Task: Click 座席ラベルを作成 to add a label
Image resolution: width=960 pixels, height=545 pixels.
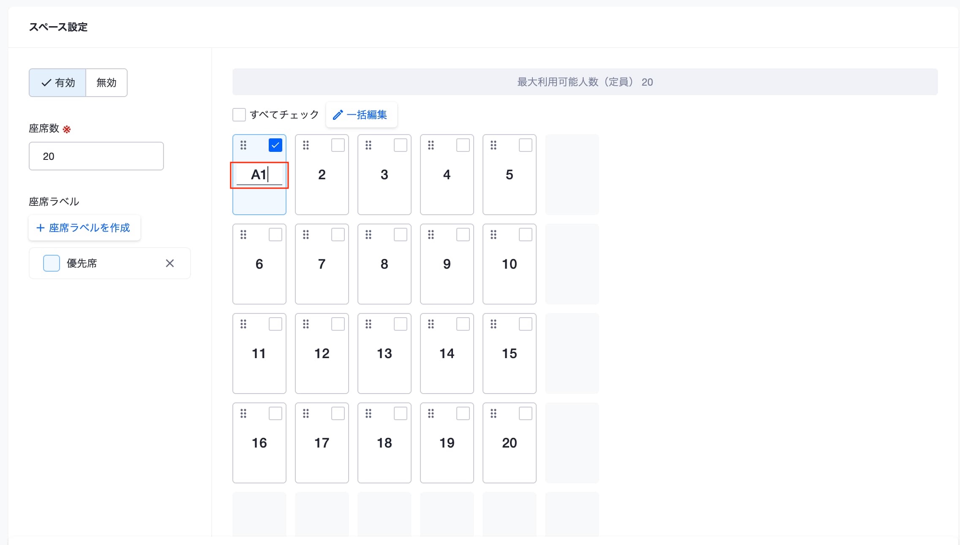Action: pos(85,228)
